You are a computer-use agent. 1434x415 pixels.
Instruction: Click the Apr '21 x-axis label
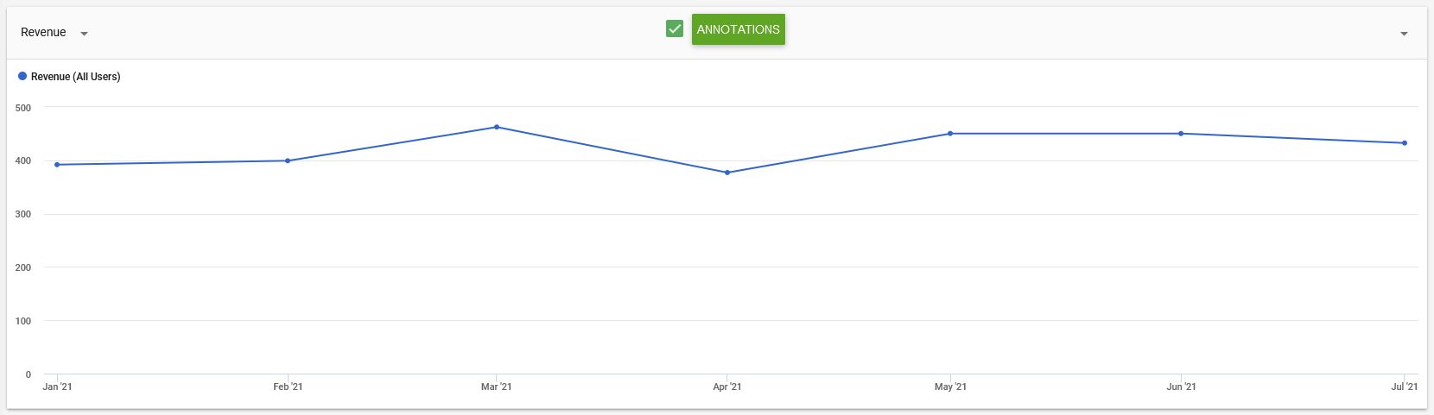pos(727,387)
